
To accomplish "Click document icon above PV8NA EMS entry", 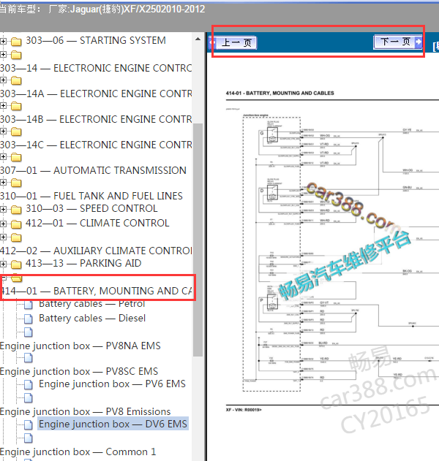I will click(29, 332).
